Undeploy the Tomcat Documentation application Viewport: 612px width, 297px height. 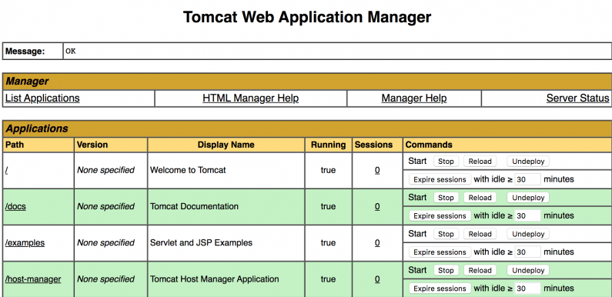coord(528,198)
